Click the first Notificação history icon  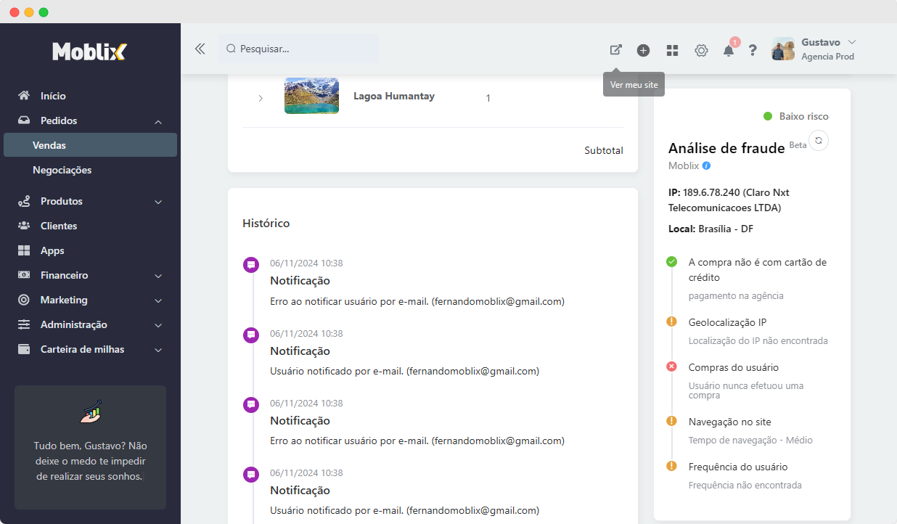pos(251,265)
